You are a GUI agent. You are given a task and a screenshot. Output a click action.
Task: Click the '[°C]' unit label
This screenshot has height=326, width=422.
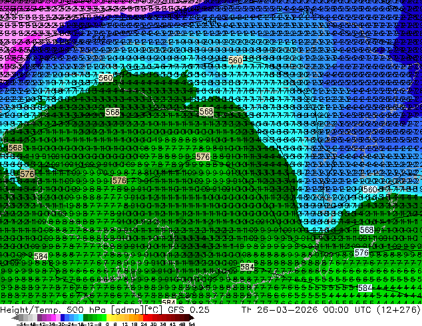click(x=153, y=310)
